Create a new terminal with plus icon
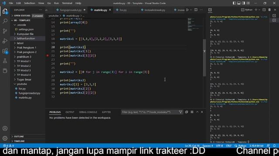 tap(256, 10)
